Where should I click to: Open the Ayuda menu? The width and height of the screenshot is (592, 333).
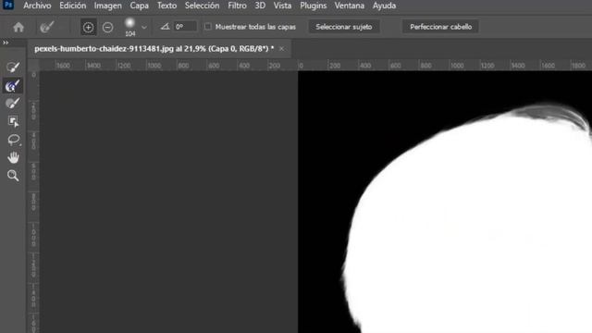(385, 6)
